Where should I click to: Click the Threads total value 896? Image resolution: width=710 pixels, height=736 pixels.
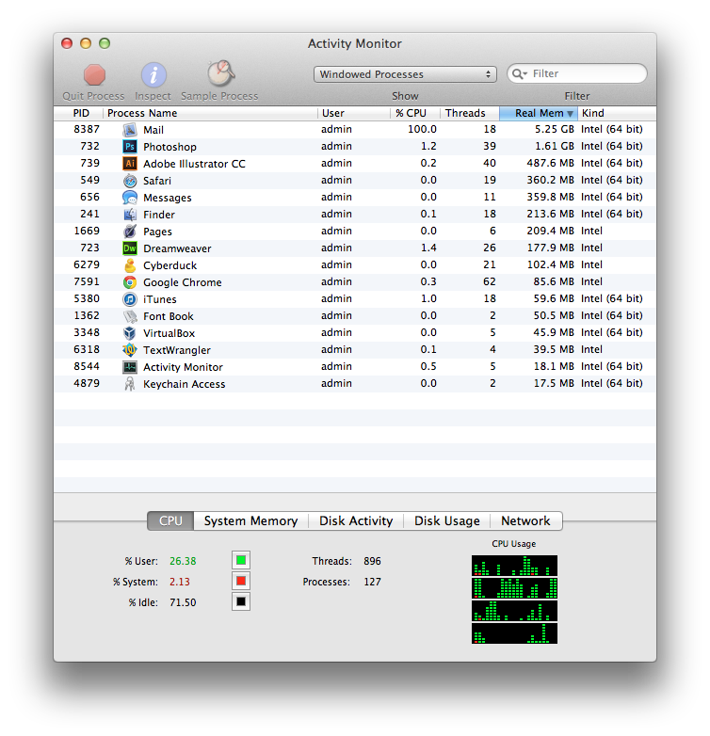tap(372, 561)
